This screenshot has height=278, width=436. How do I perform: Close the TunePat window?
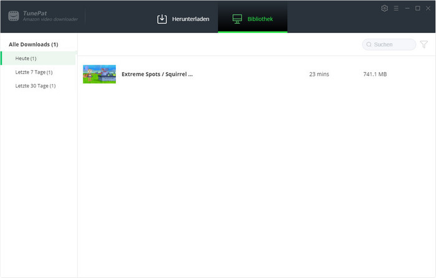click(x=429, y=8)
